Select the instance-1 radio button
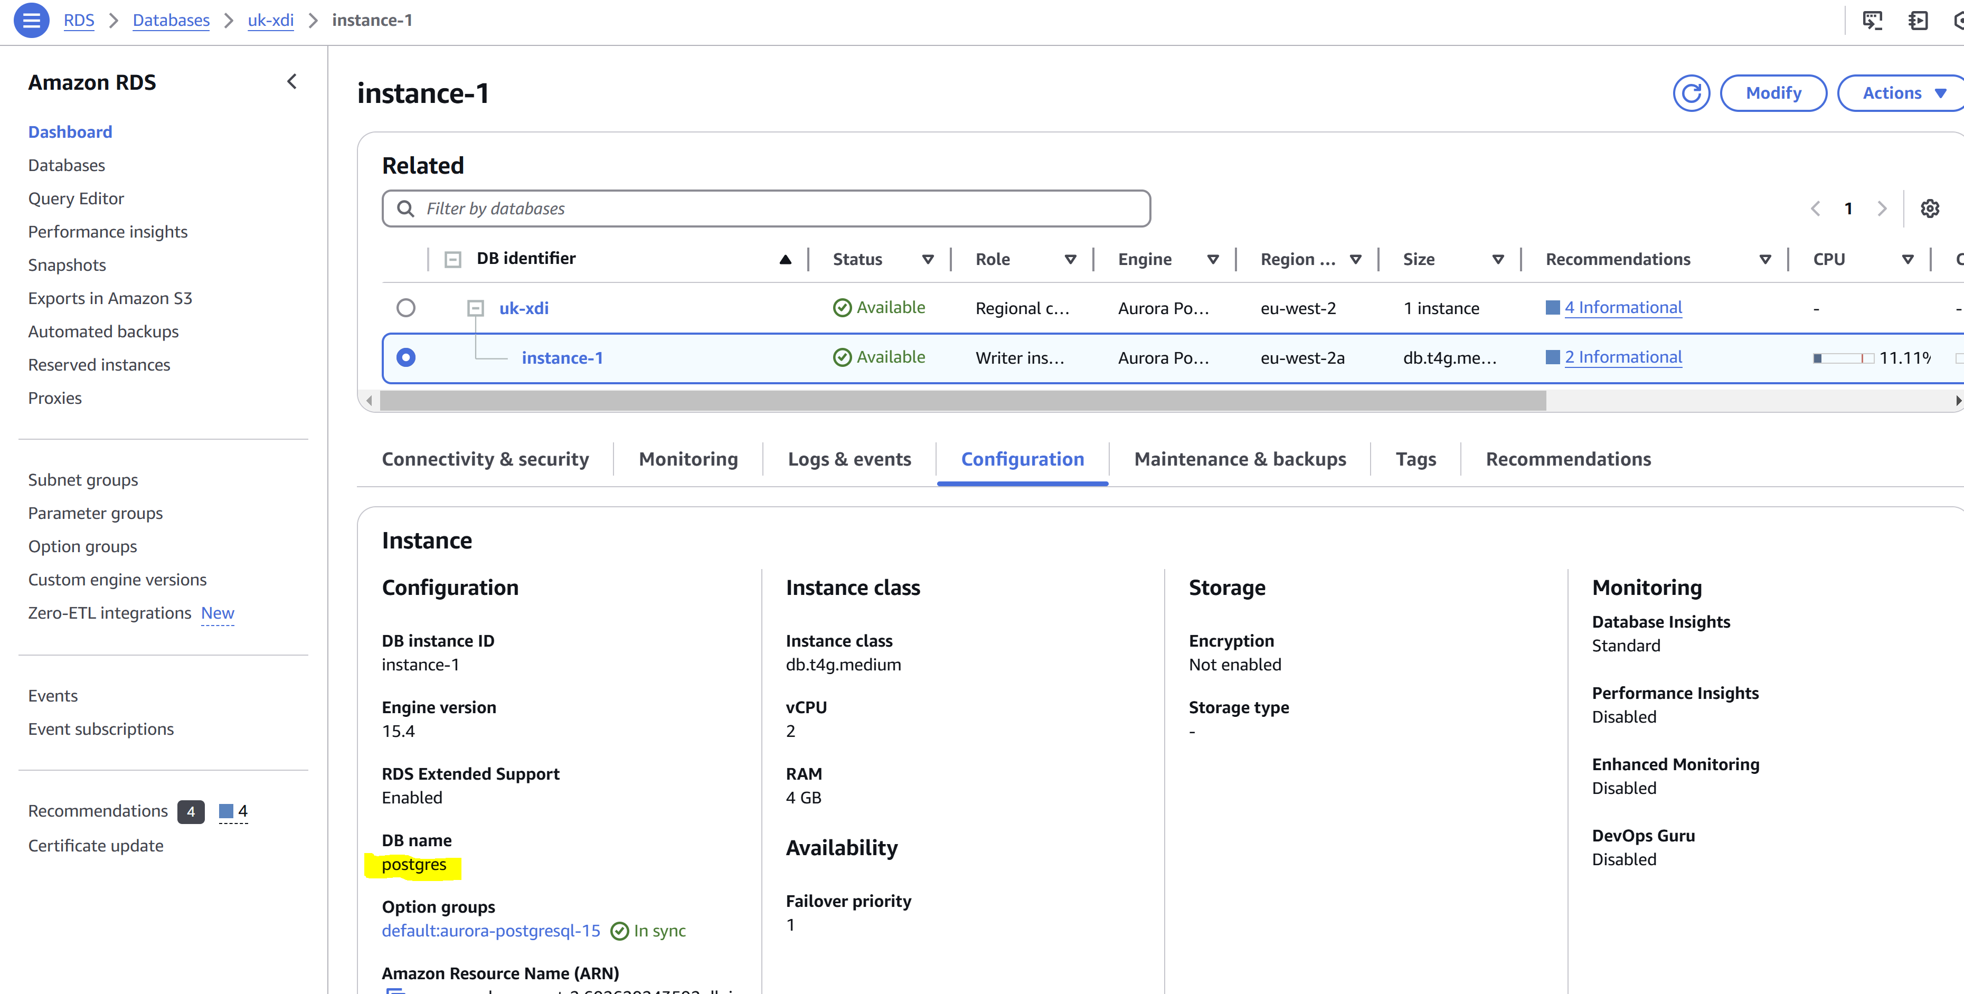1964x994 pixels. 405,357
